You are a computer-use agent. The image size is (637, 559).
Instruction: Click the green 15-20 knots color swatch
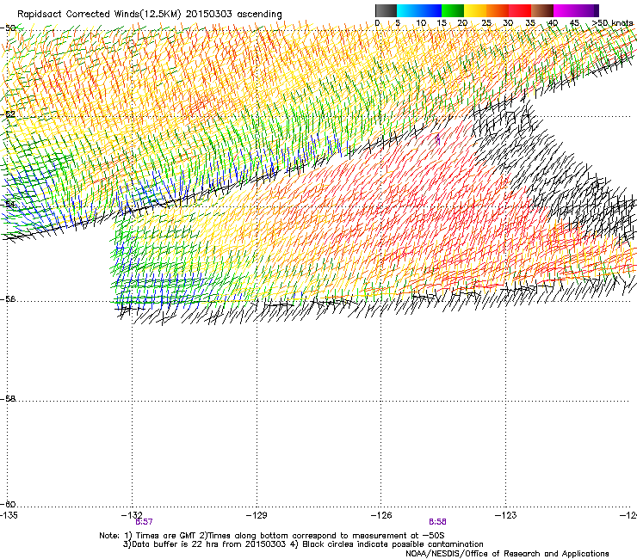[453, 10]
